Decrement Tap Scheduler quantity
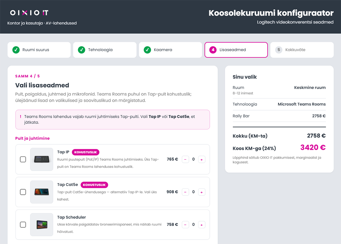The width and height of the screenshot is (341, 244). (x=185, y=225)
